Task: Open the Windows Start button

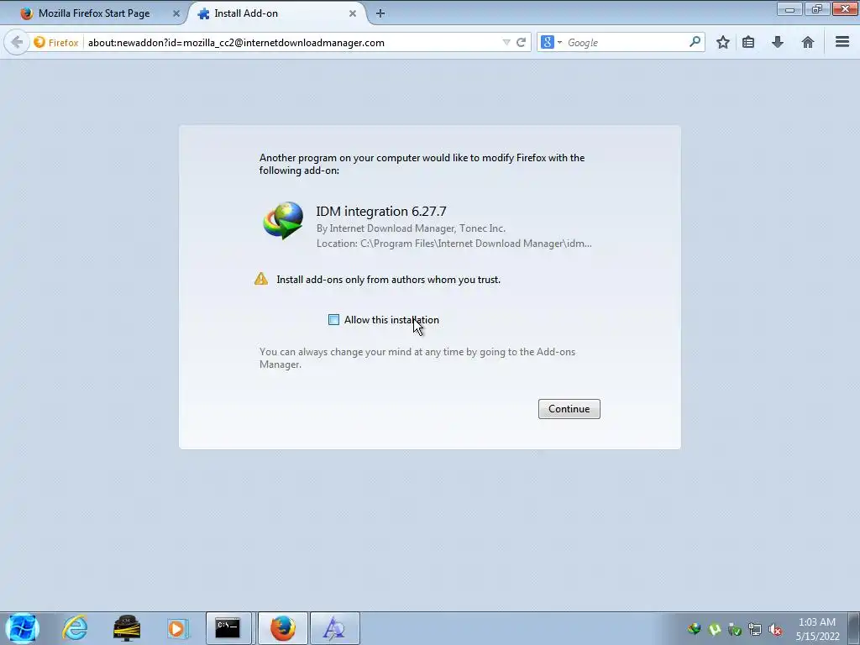Action: tap(22, 628)
